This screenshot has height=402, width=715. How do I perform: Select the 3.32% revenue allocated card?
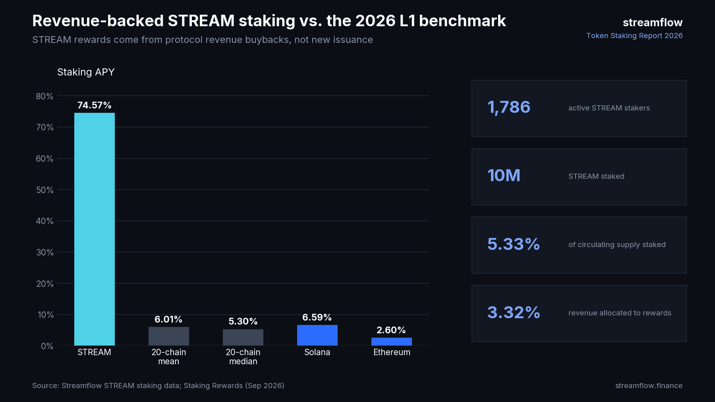coord(579,313)
